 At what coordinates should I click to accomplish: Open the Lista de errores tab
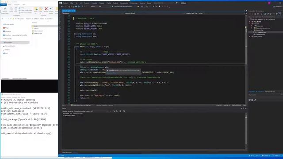tap(67, 152)
